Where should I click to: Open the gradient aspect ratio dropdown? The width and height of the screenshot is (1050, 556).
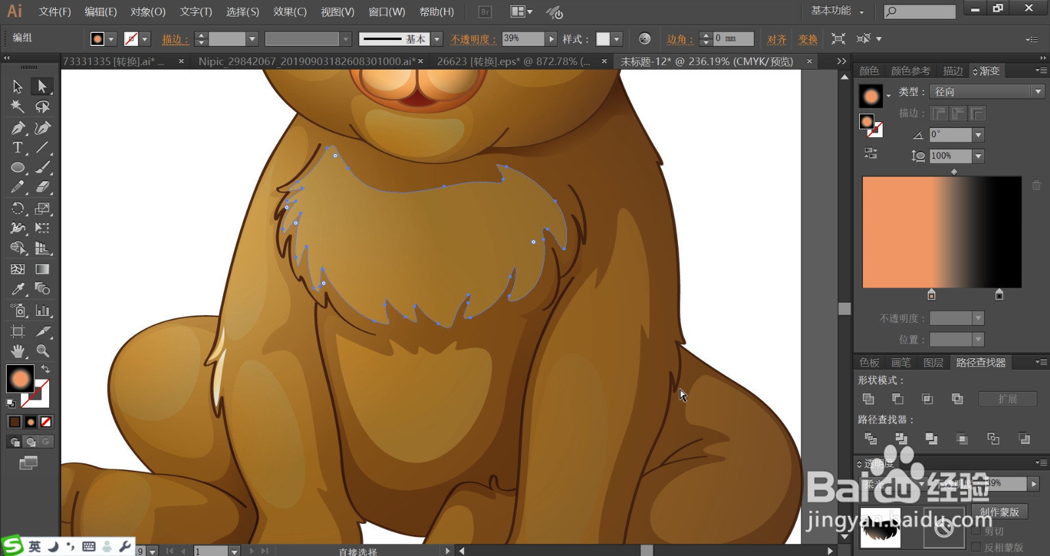click(978, 156)
